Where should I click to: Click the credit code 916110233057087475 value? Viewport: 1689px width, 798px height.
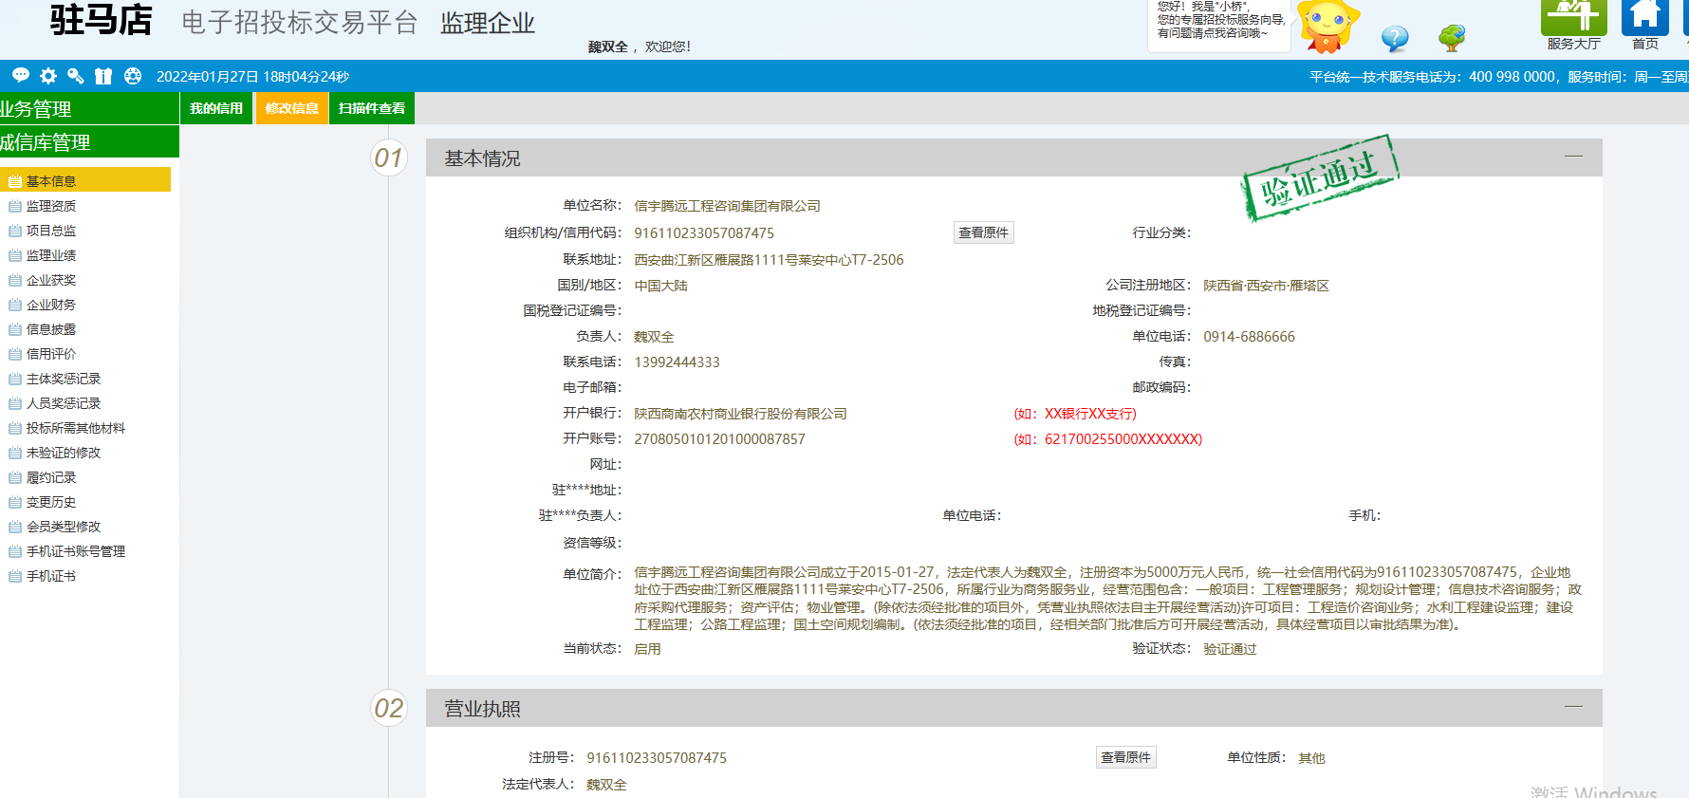[x=704, y=233]
